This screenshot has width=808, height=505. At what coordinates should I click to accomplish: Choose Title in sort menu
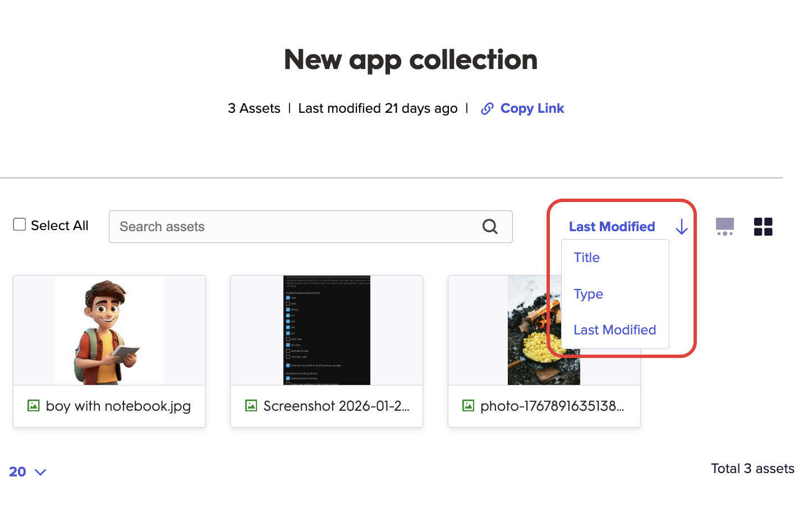586,258
